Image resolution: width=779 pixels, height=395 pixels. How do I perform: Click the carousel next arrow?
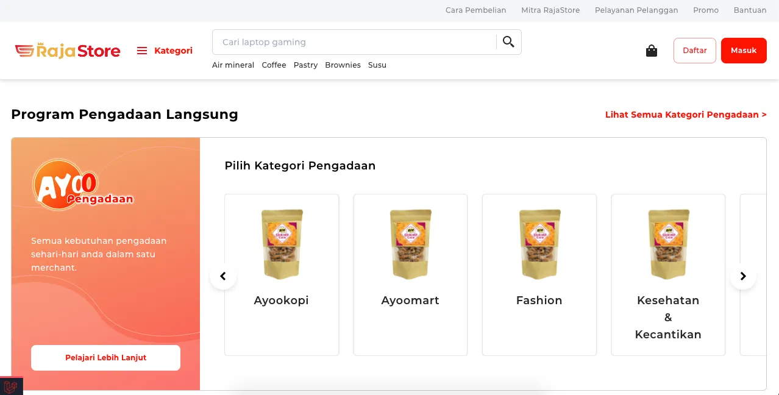click(x=743, y=276)
